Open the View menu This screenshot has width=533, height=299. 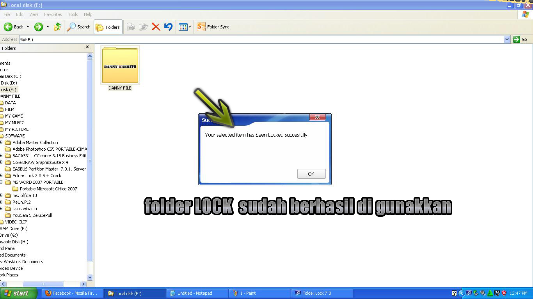click(x=34, y=14)
